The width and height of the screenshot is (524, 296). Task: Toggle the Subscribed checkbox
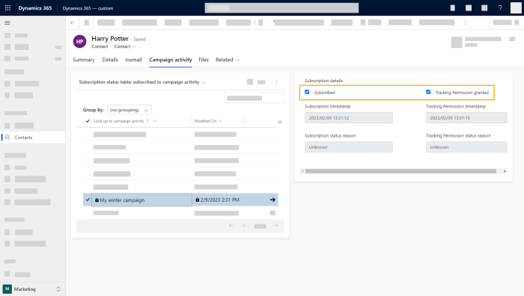(307, 92)
